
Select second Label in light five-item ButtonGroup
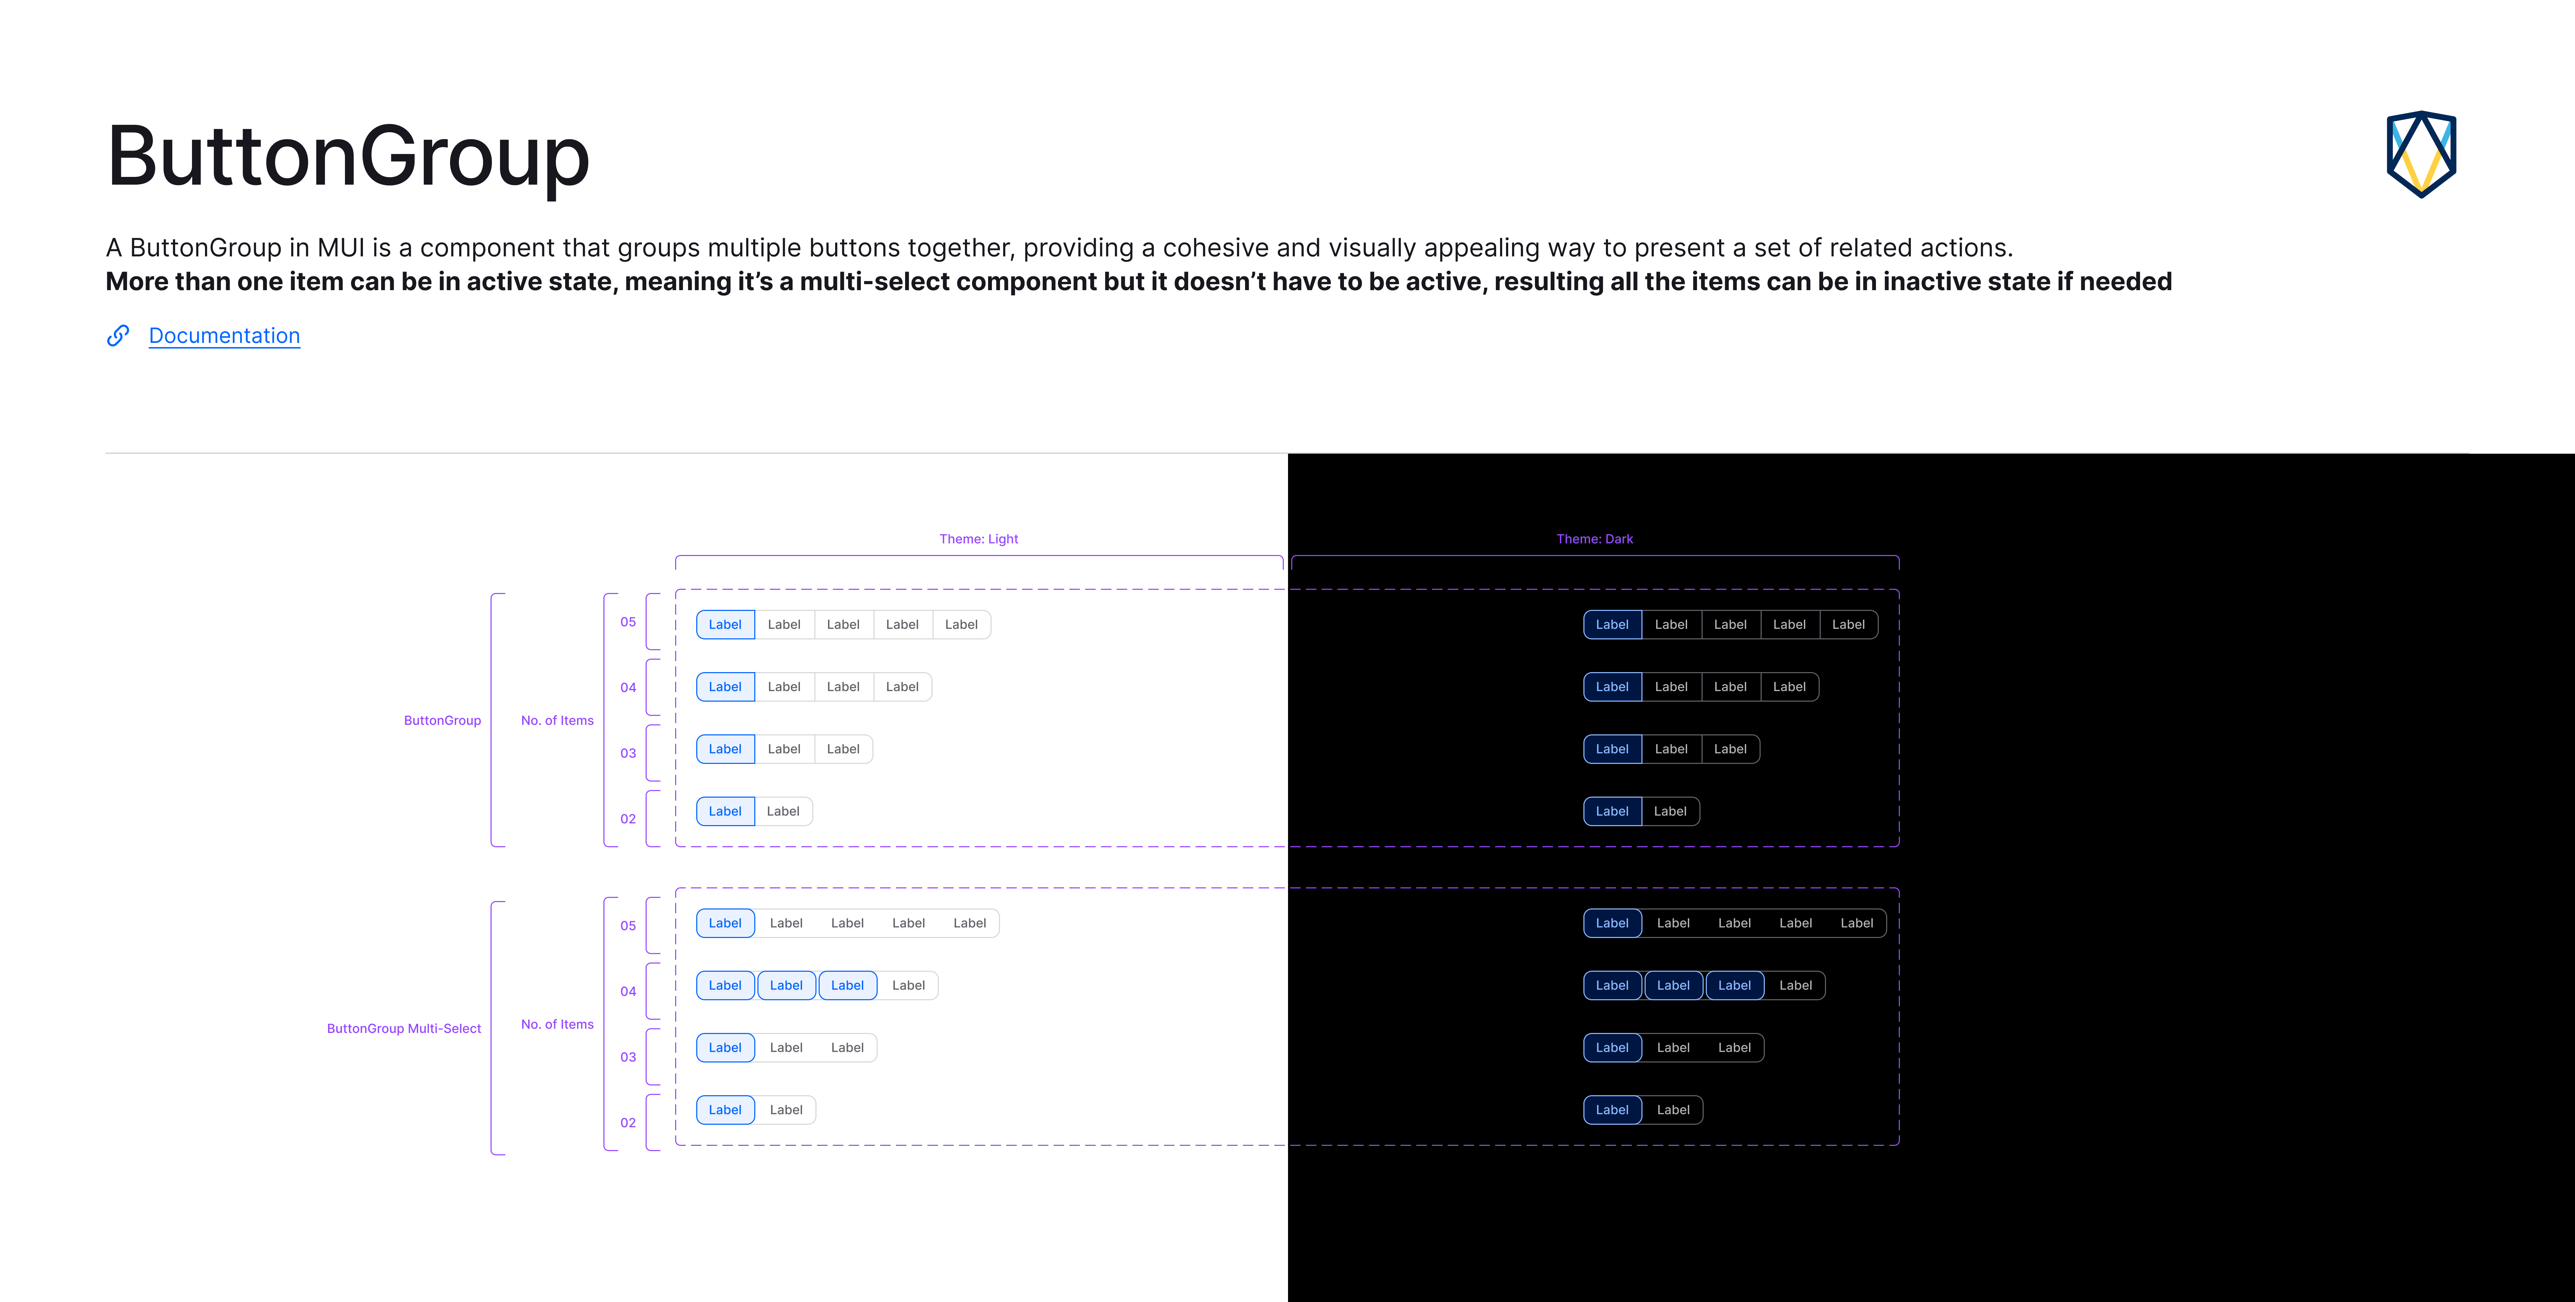(x=785, y=625)
